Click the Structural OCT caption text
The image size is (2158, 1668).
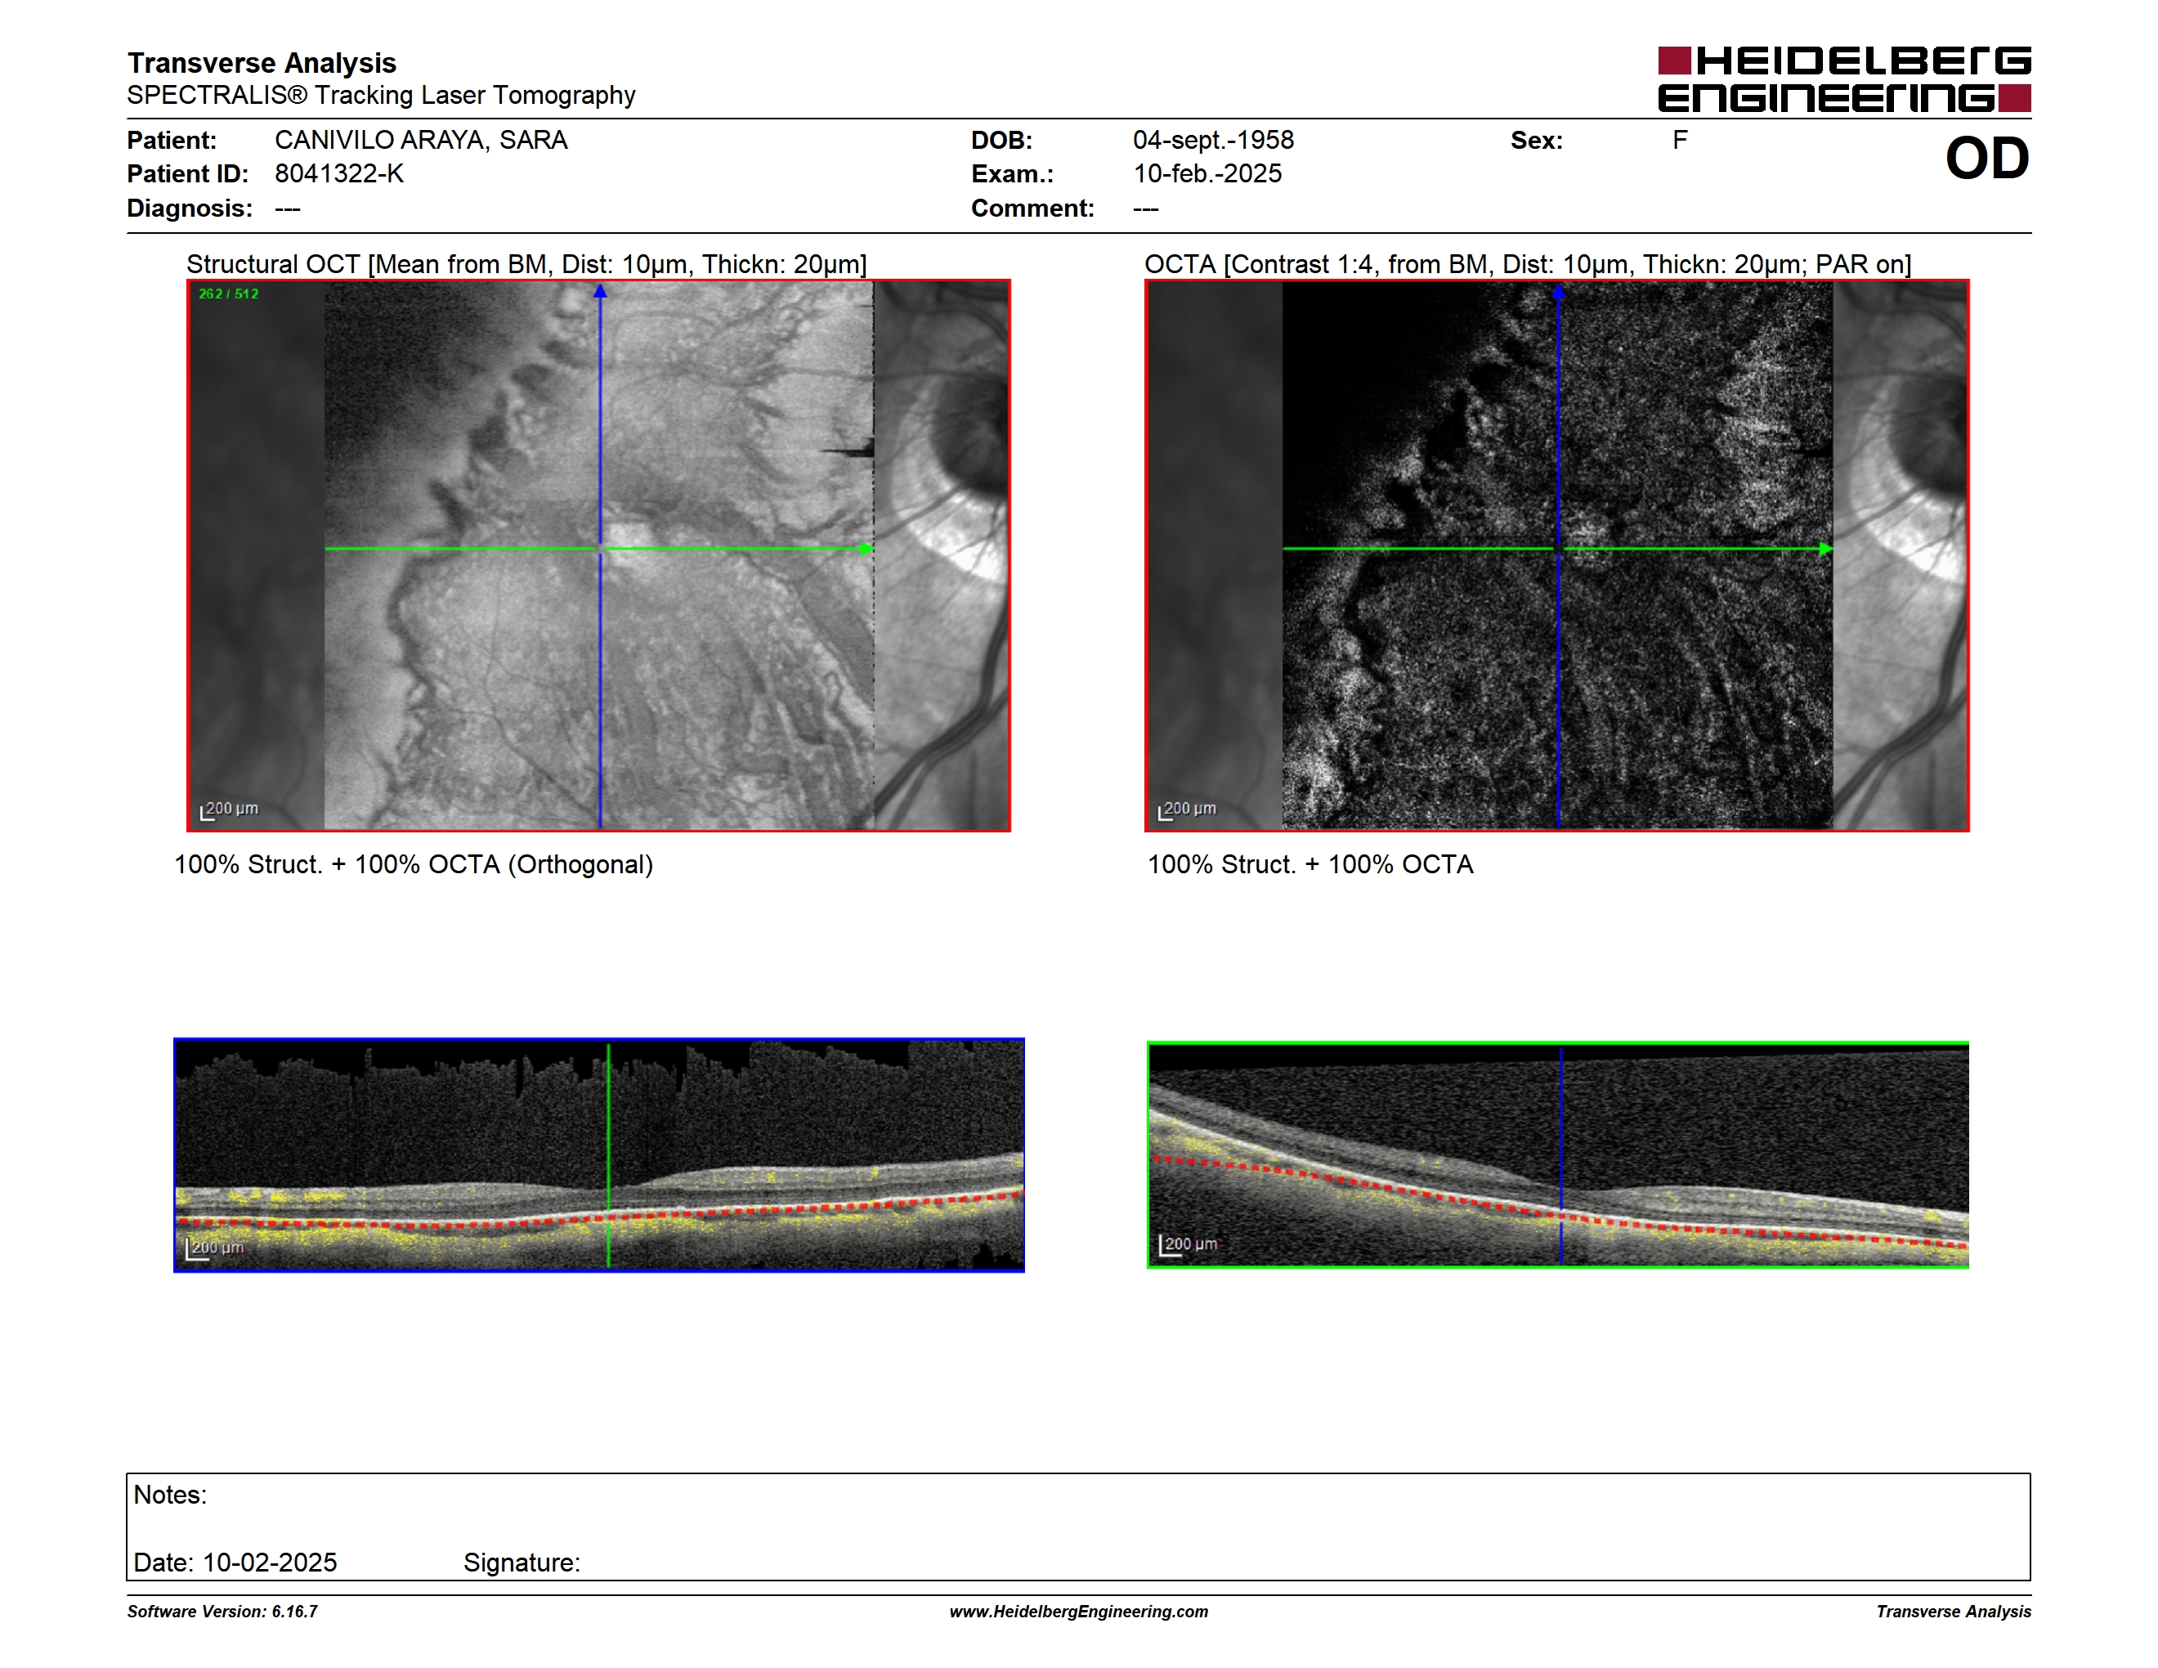526,264
